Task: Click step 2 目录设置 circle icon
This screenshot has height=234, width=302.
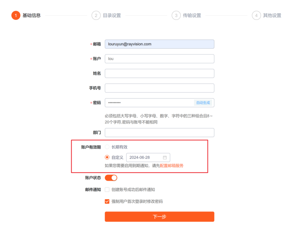Action: [x=95, y=15]
